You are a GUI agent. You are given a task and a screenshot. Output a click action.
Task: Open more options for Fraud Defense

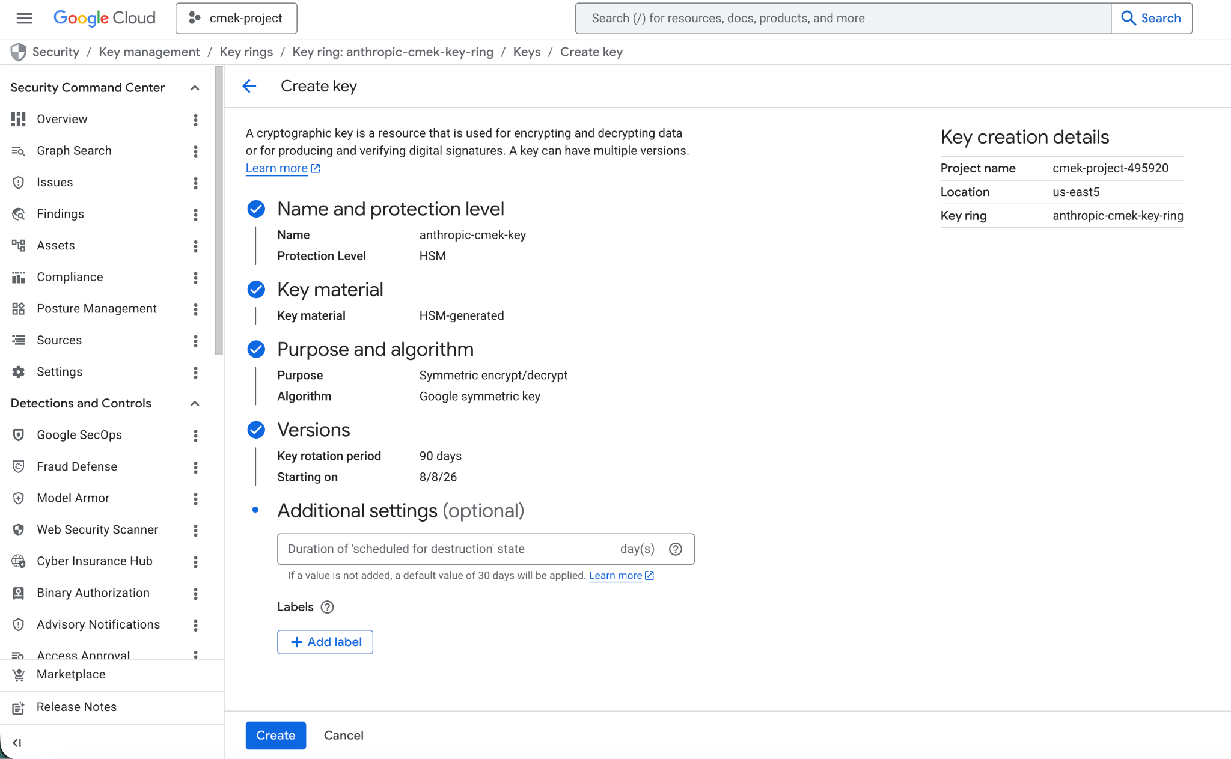pos(195,467)
